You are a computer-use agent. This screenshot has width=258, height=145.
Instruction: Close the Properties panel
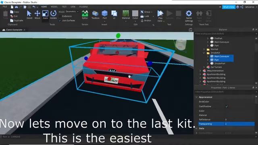tap(256, 88)
